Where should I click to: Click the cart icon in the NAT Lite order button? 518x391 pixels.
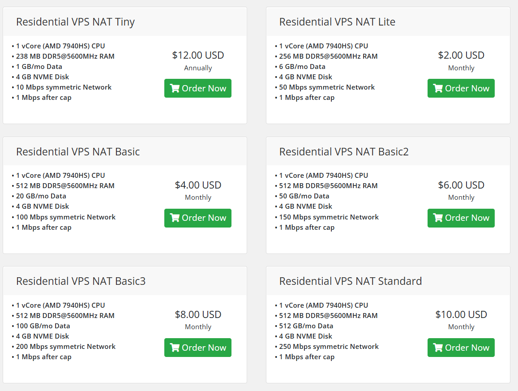click(438, 88)
